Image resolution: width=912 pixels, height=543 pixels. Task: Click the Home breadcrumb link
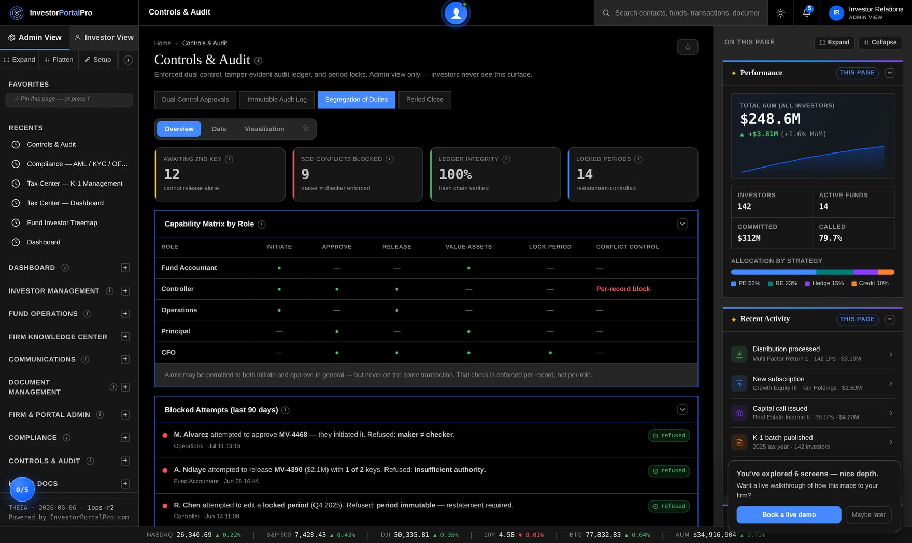point(162,43)
